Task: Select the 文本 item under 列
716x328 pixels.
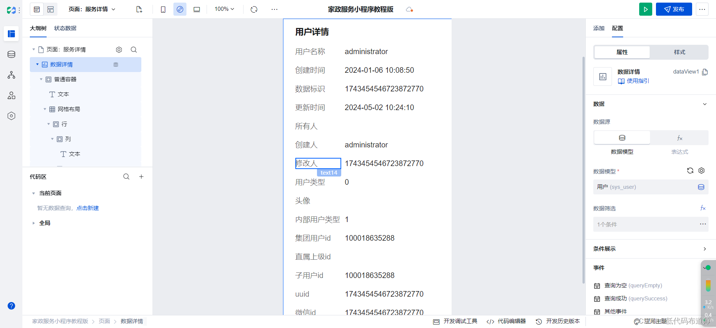Action: [75, 154]
